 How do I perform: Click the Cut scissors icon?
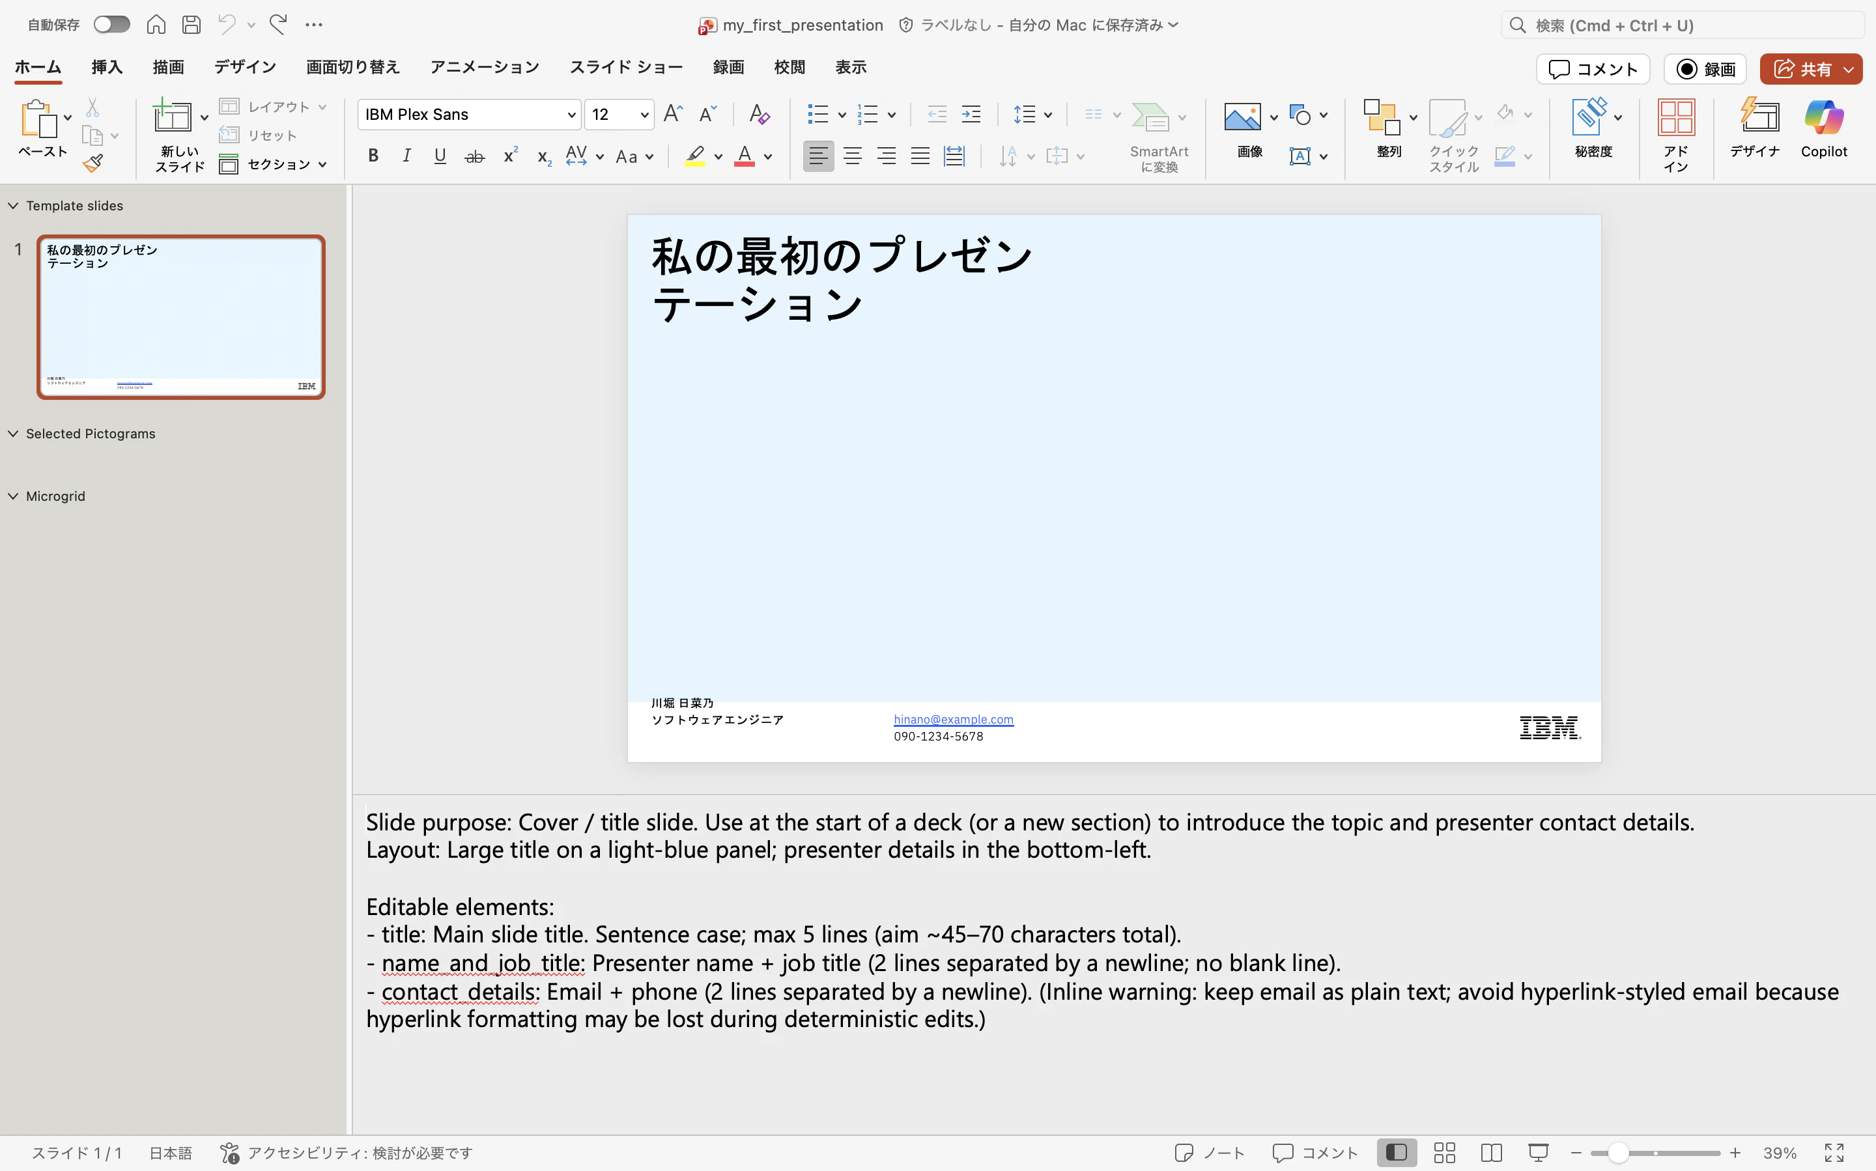(x=92, y=107)
